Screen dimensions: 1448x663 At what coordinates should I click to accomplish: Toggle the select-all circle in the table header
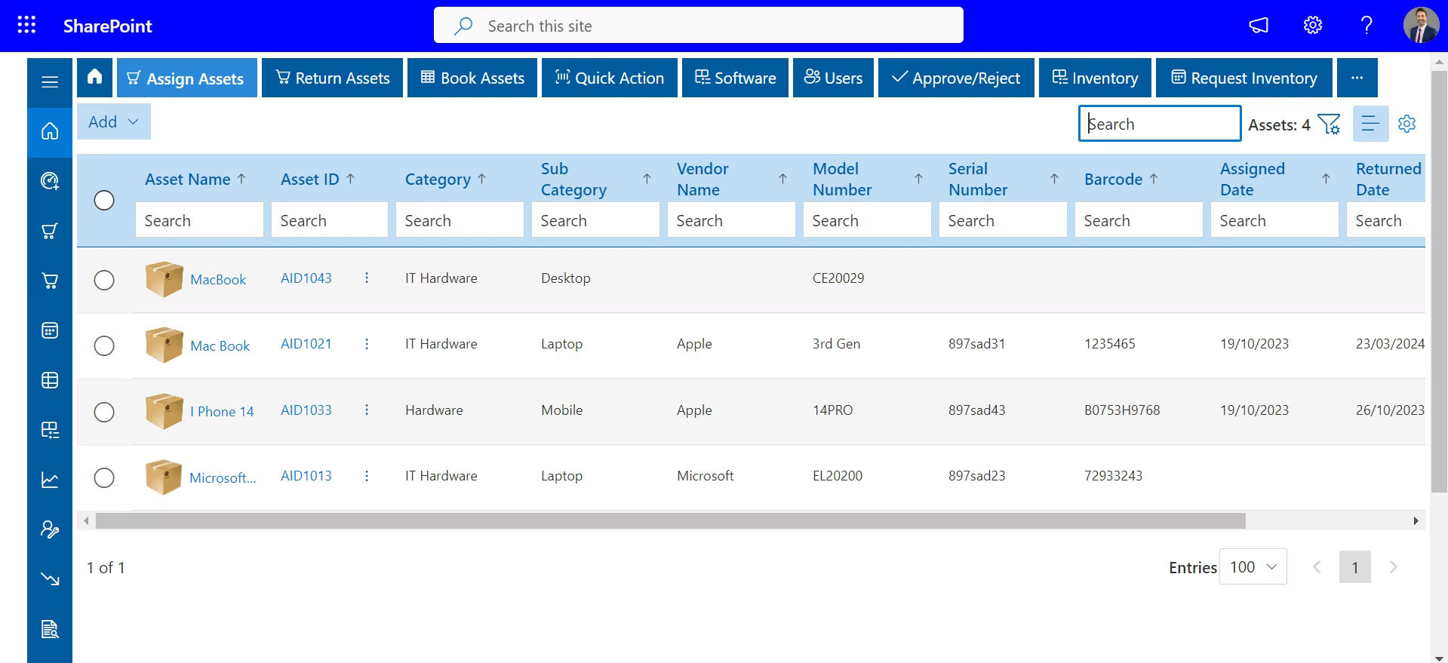pyautogui.click(x=104, y=200)
